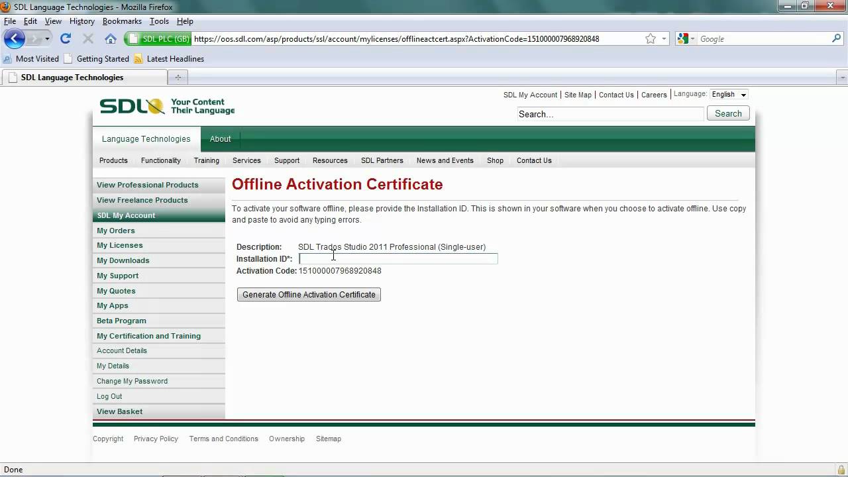Open the Contact Us top link
848x477 pixels.
tap(616, 95)
